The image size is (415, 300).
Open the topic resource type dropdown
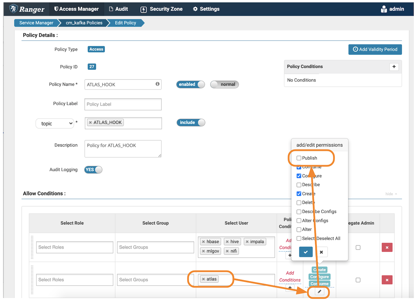(55, 123)
